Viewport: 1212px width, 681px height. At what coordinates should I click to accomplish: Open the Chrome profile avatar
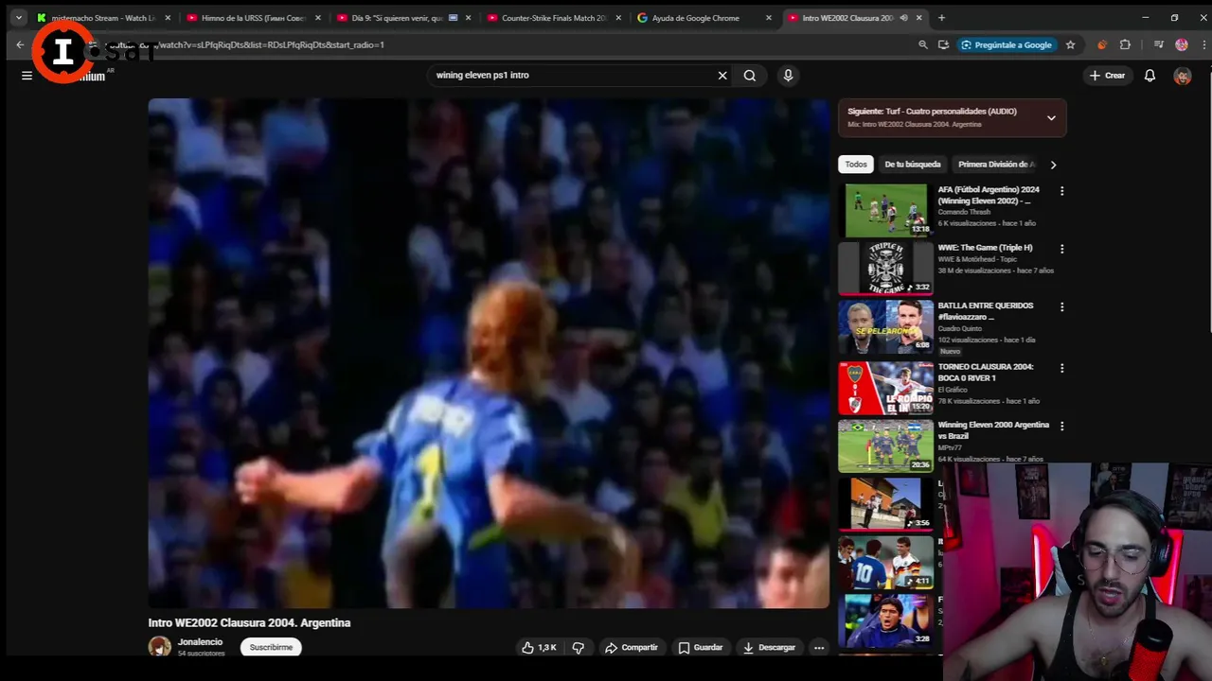pos(1182,44)
